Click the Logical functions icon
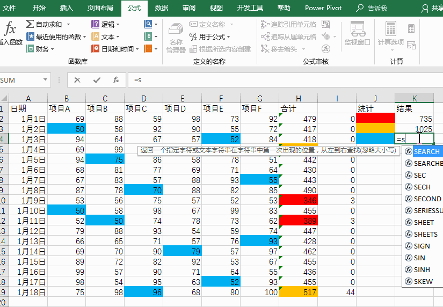443x307 pixels. pyautogui.click(x=95, y=24)
